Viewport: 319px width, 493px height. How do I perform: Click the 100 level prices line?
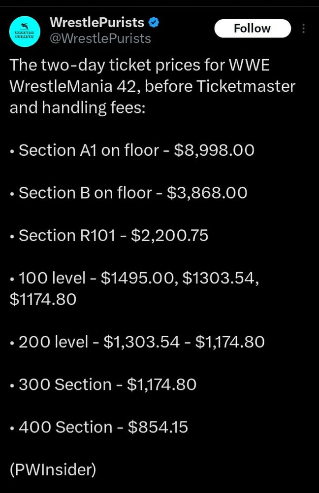pos(134,288)
